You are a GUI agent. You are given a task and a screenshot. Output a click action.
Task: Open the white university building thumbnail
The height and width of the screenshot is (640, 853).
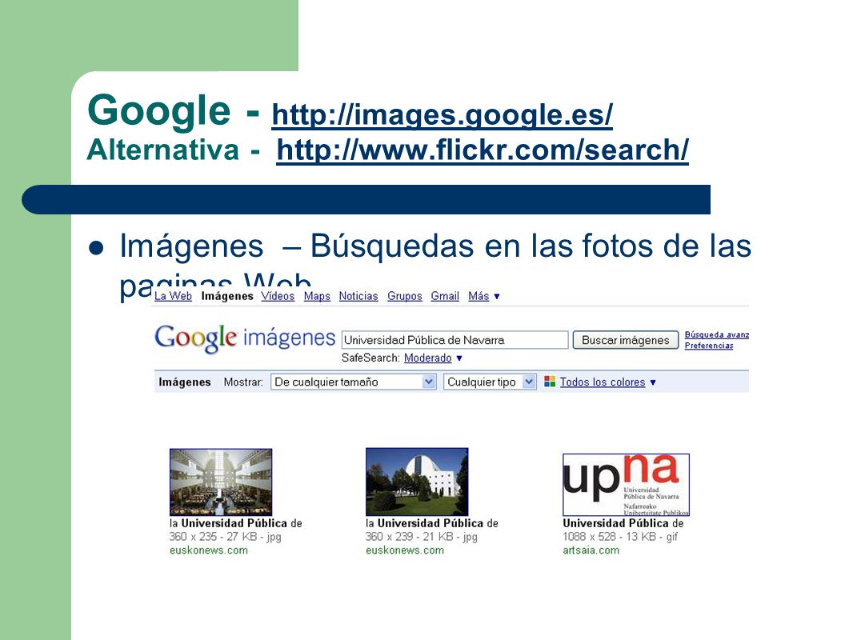417,482
